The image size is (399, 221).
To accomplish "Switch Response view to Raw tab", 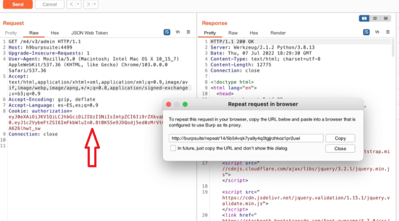I will 233,33.
